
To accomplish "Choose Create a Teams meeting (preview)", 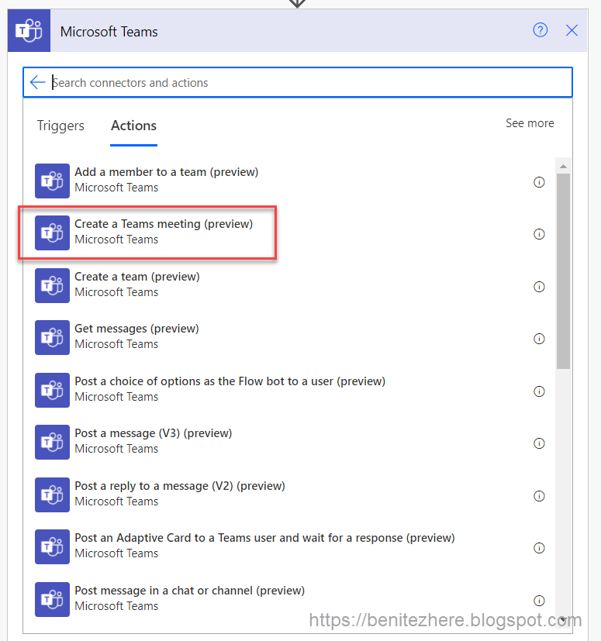I will pyautogui.click(x=164, y=224).
